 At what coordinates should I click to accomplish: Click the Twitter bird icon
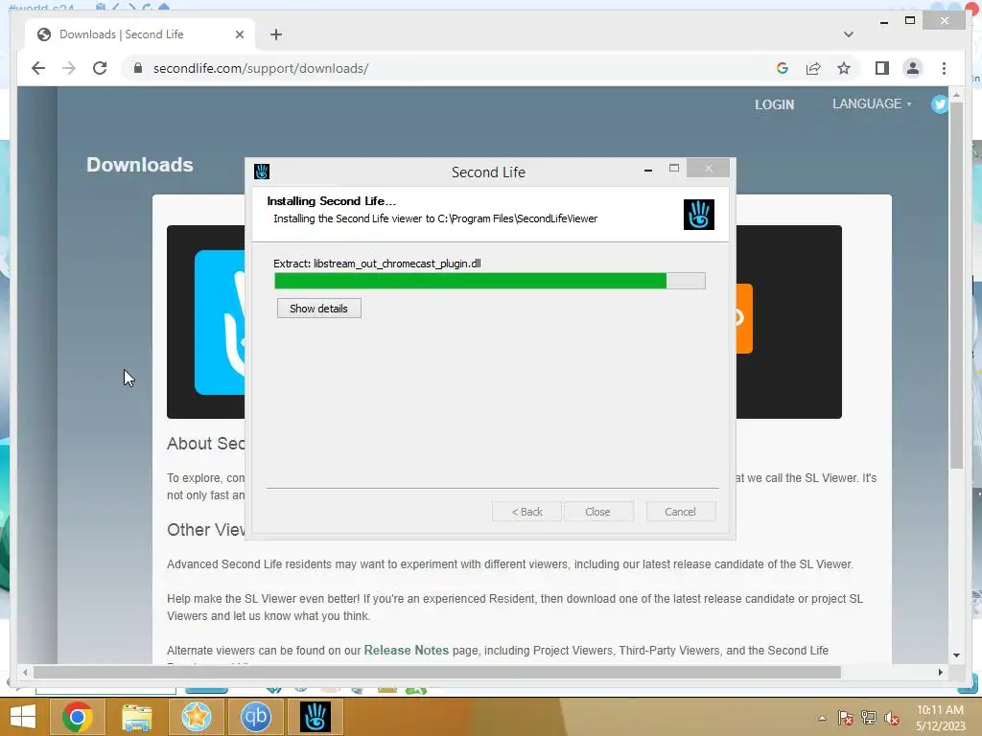(940, 103)
